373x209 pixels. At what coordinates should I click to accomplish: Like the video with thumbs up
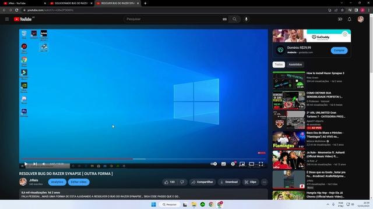[170, 182]
